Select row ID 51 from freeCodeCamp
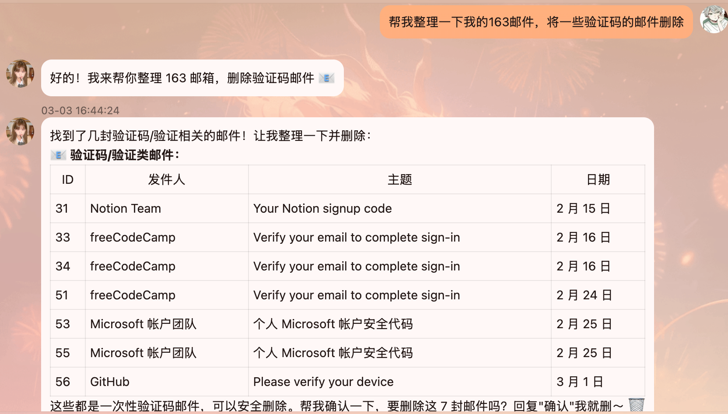Image resolution: width=728 pixels, height=414 pixels. coord(306,295)
